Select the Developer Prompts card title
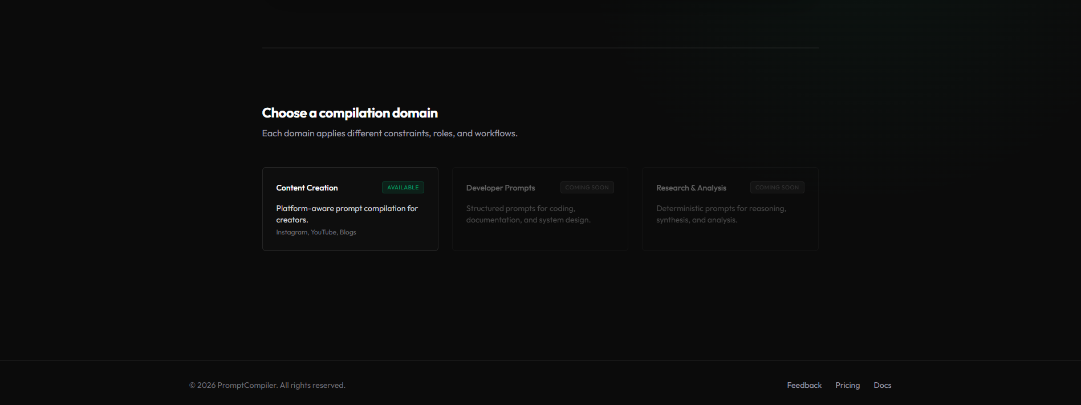The height and width of the screenshot is (405, 1081). point(500,188)
